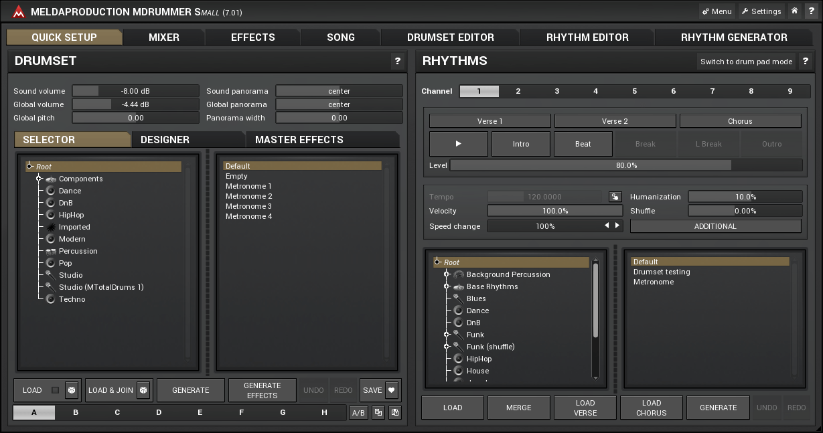Click the Studio microphone icon in drumset tree

click(51, 275)
